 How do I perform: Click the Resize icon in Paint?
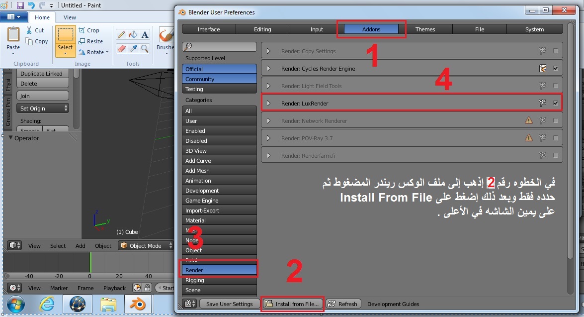tap(82, 41)
